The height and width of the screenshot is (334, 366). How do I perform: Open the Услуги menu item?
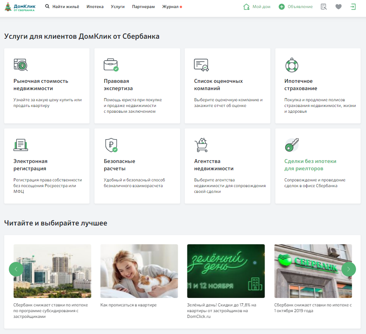118,7
